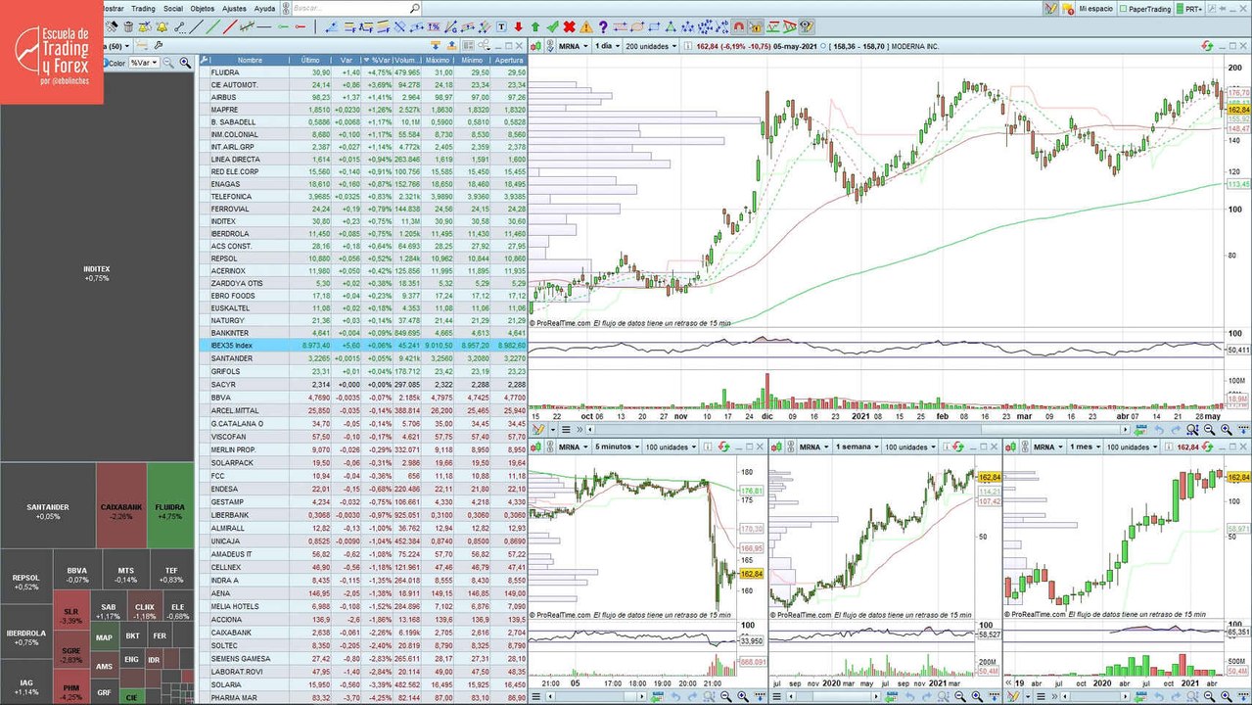This screenshot has width=1252, height=705.
Task: Open the list (50) dropdown
Action: click(116, 46)
